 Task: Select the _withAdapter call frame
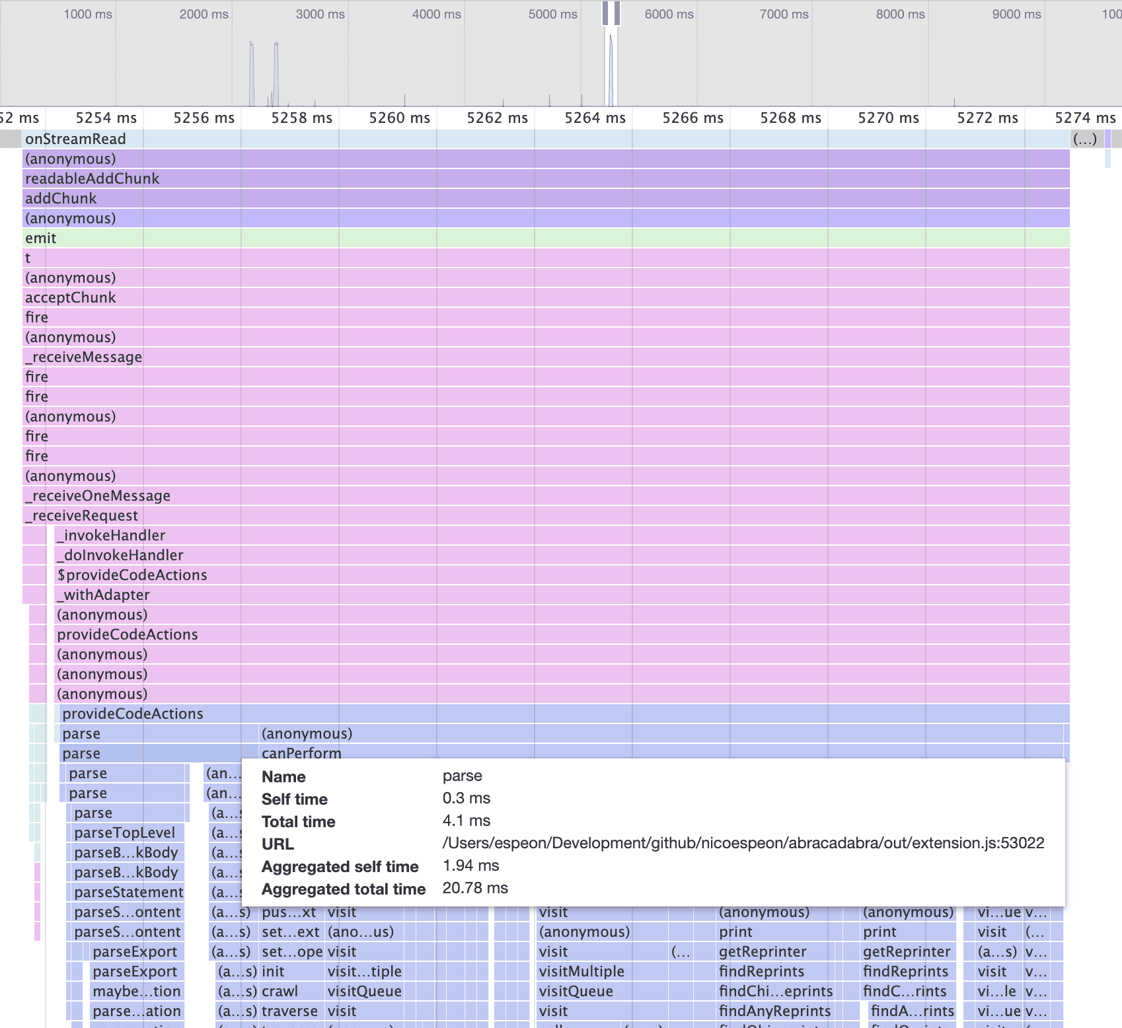point(562,595)
